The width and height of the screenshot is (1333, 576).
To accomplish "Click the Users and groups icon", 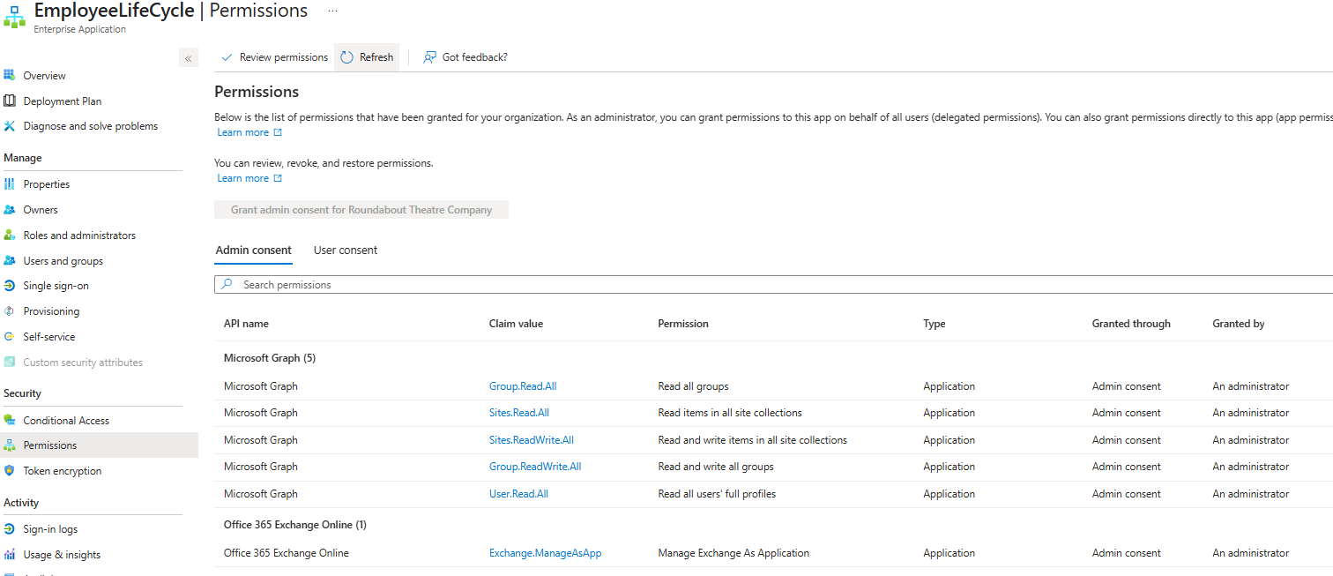I will tap(10, 260).
